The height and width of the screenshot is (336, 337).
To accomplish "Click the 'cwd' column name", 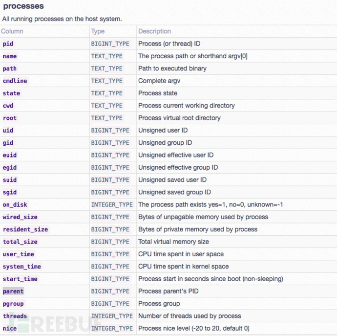I will (8, 106).
